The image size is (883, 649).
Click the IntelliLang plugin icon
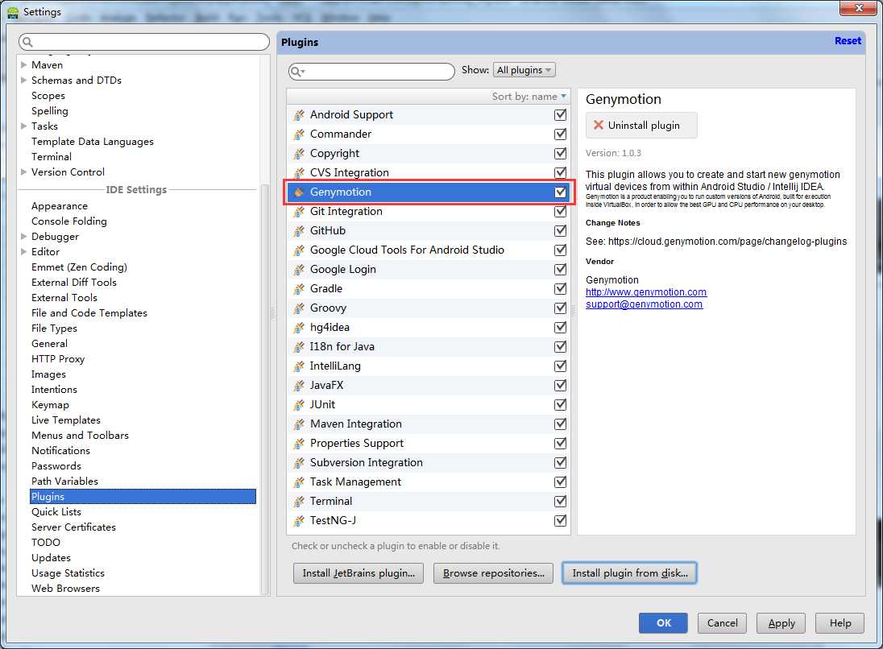[299, 366]
